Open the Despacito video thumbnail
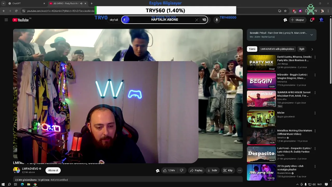This screenshot has width=332, height=187. [x=261, y=155]
